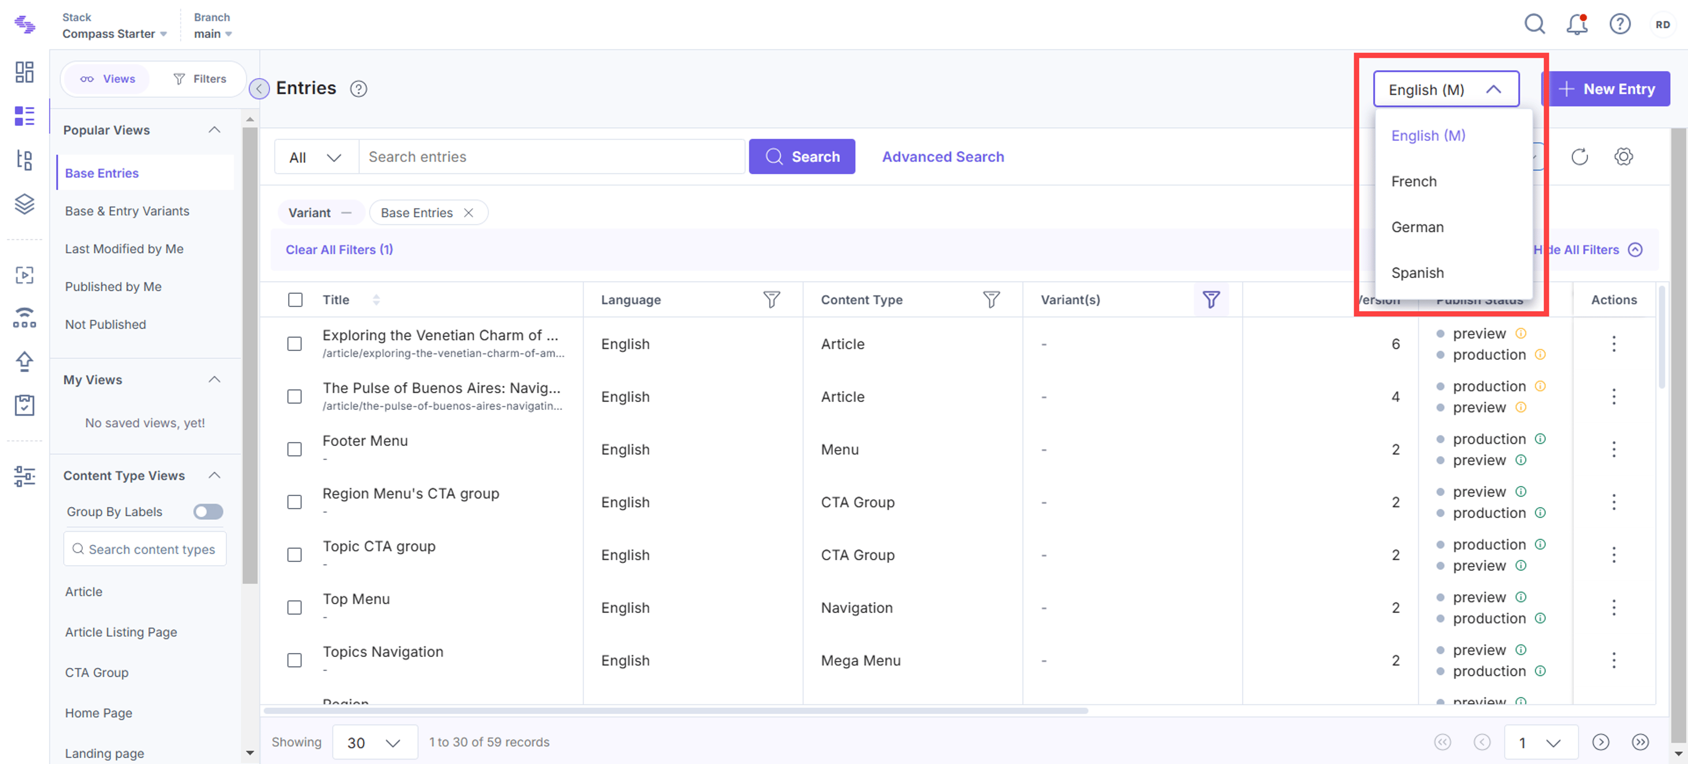This screenshot has height=764, width=1688.
Task: Jump to the last page of entries
Action: click(1640, 742)
